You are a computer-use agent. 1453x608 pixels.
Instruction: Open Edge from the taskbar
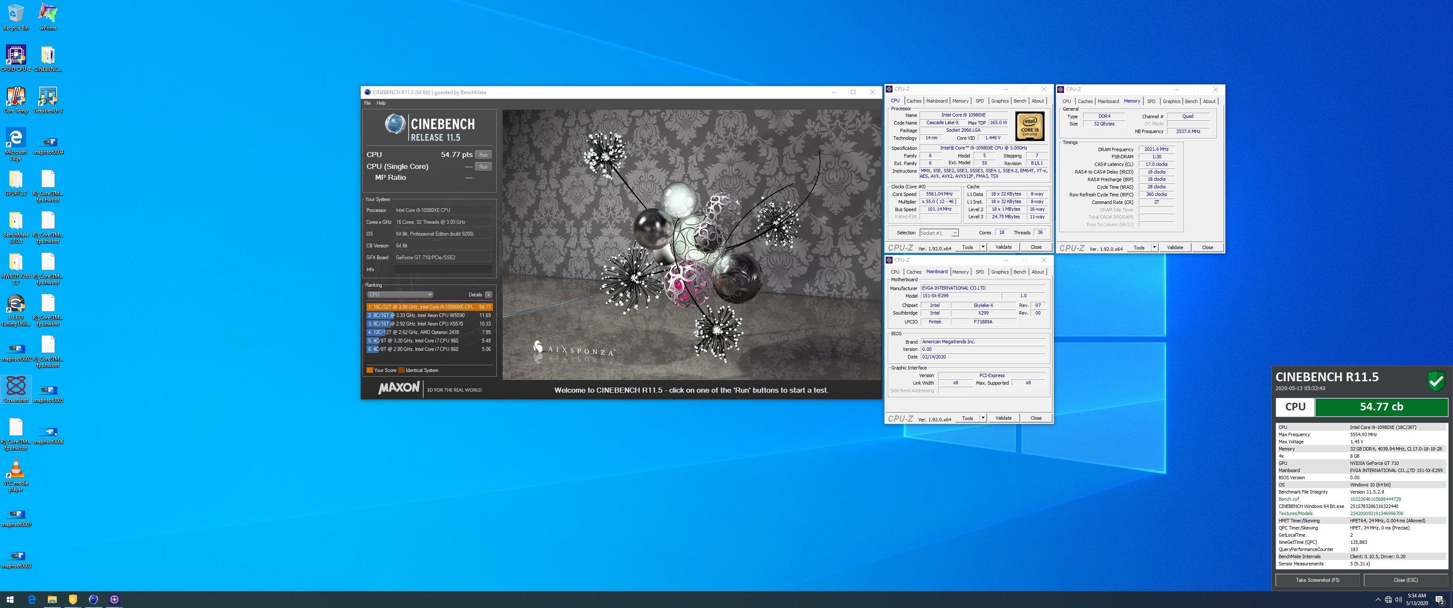pyautogui.click(x=32, y=600)
